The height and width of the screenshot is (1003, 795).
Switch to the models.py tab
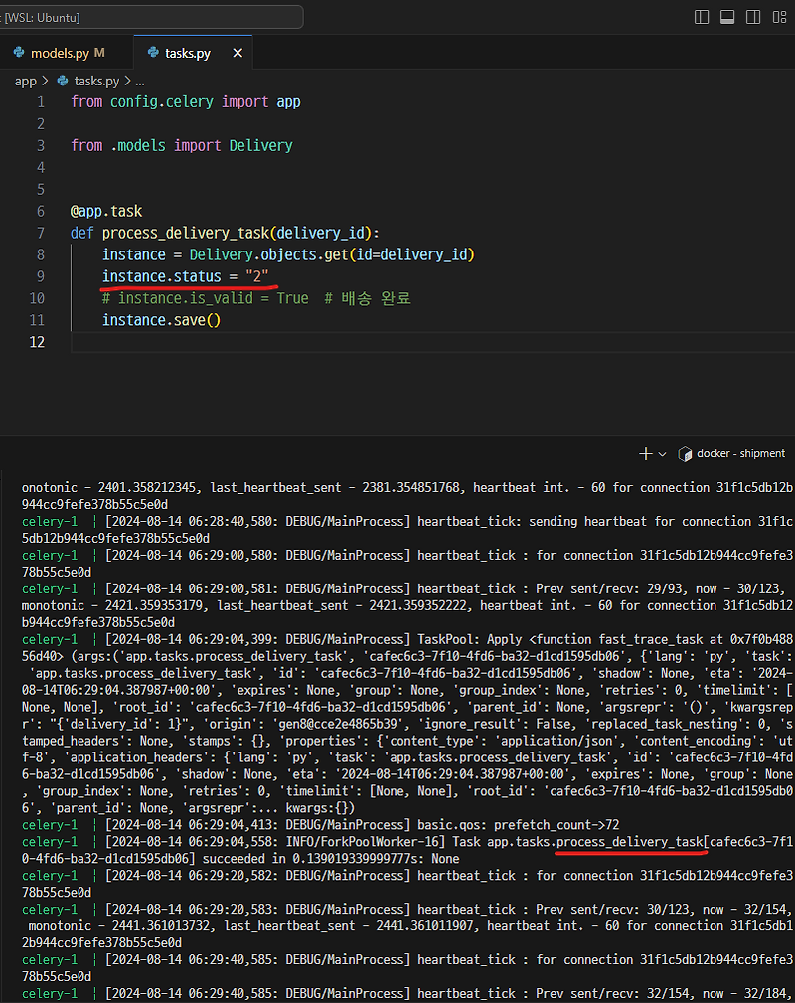click(60, 52)
